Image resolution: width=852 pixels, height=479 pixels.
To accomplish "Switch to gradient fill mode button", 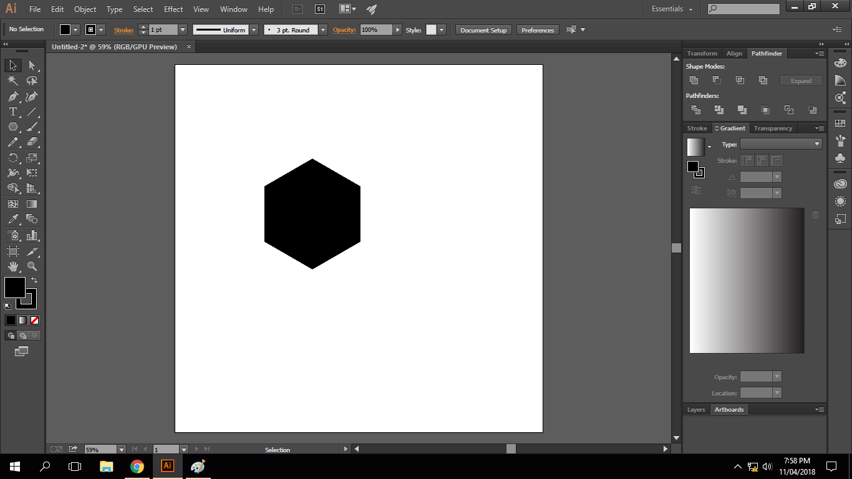I will (22, 320).
